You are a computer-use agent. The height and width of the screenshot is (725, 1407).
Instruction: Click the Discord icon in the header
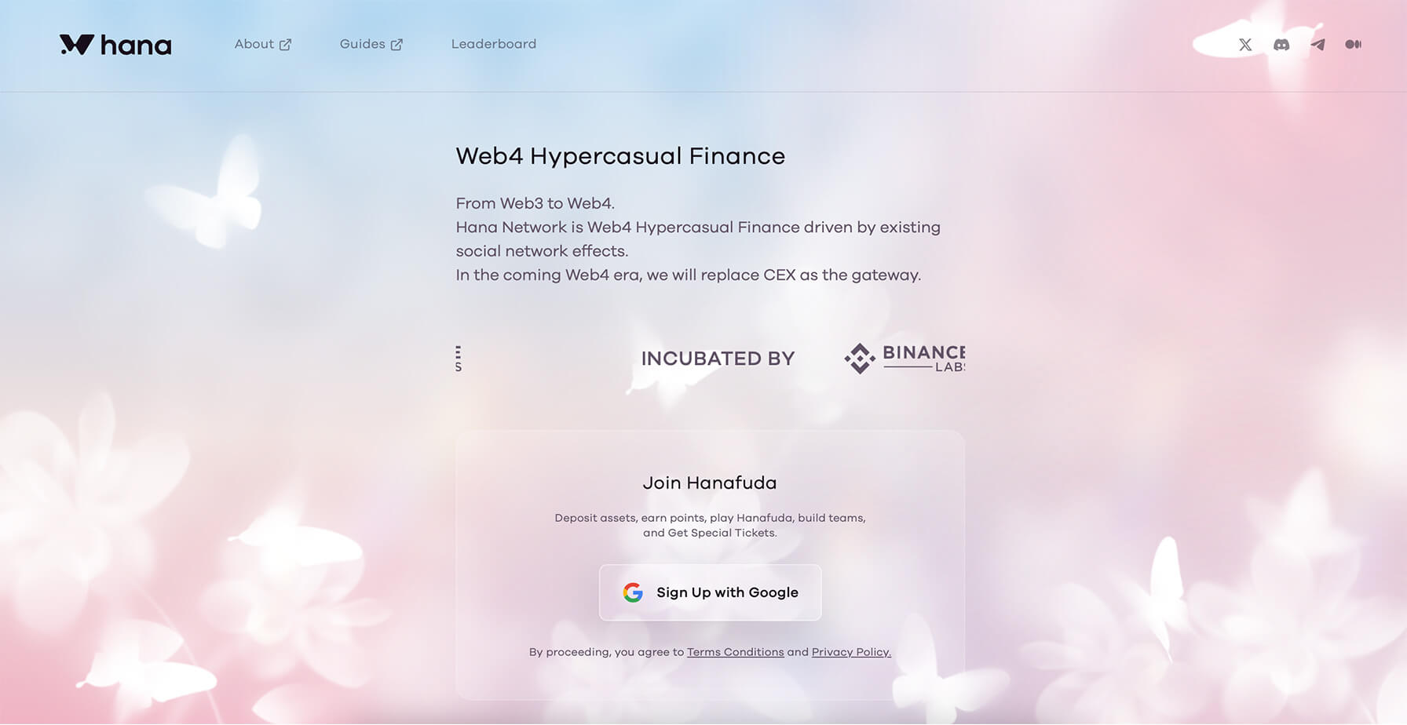[1282, 45]
